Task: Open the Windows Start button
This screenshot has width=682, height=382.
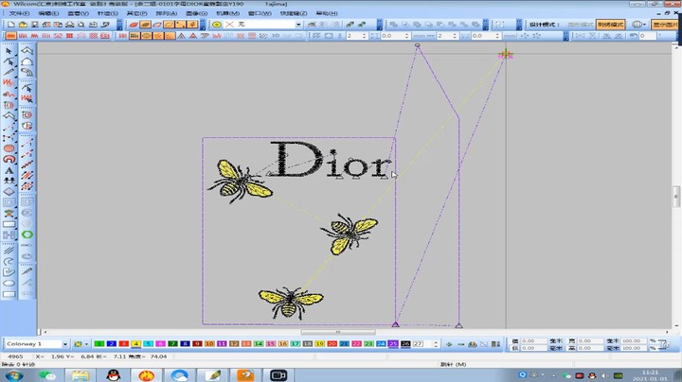Action: (x=14, y=375)
